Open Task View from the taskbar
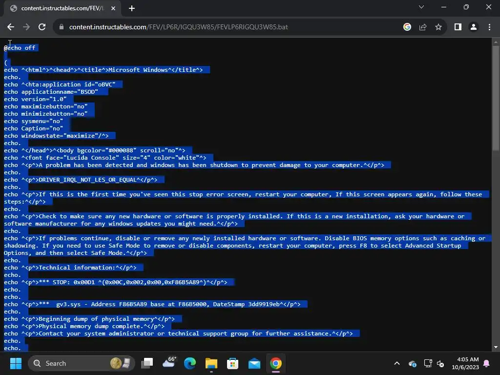 [147, 363]
